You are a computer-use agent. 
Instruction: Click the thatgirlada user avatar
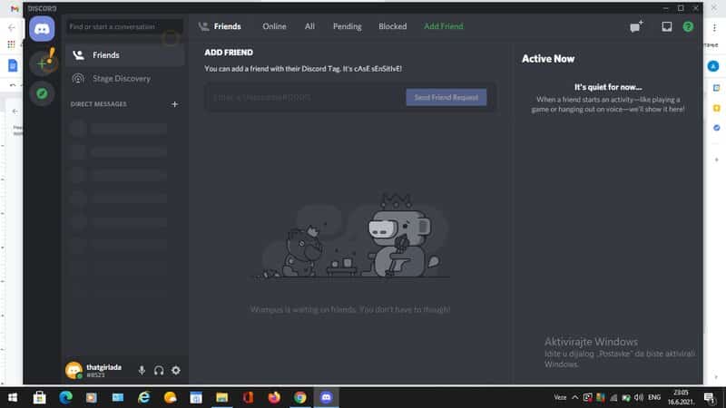(x=74, y=370)
